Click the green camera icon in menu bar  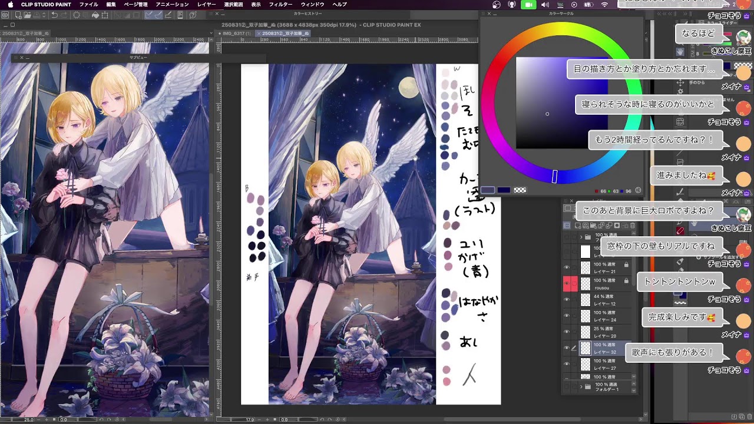(528, 5)
